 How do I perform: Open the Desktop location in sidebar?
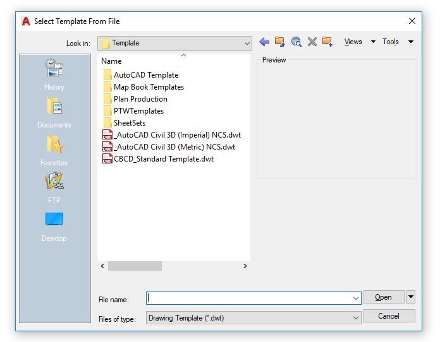pyautogui.click(x=54, y=227)
